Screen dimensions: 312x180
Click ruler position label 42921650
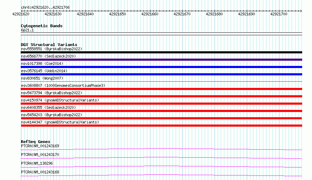tap(117, 14)
